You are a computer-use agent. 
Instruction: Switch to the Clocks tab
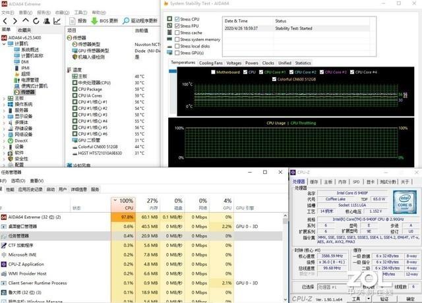(268, 63)
